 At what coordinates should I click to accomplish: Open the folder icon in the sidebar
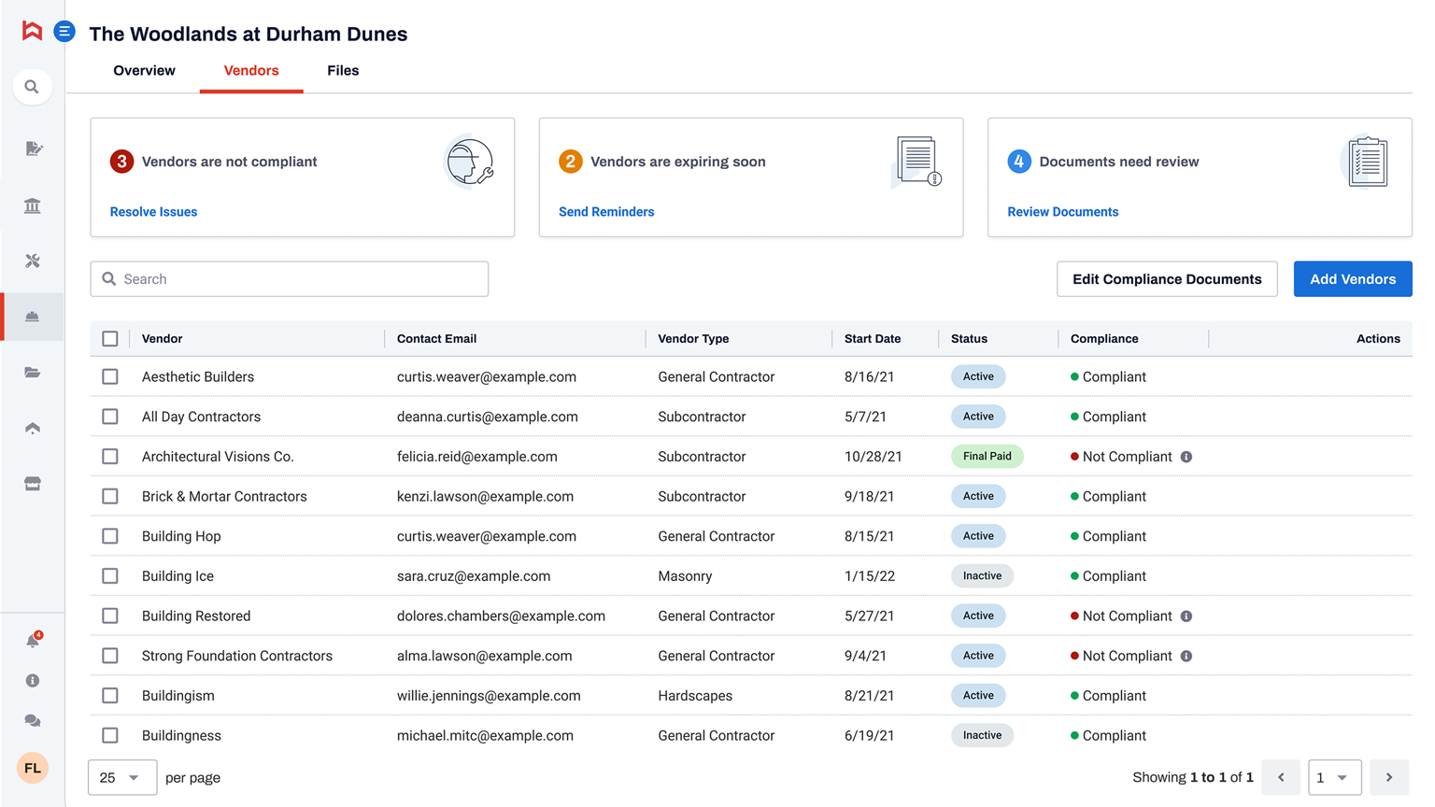[32, 372]
